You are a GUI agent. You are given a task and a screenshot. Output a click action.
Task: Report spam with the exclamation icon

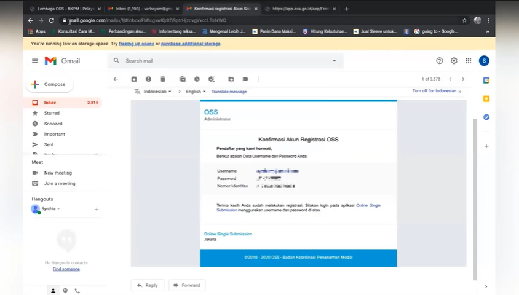click(x=148, y=79)
